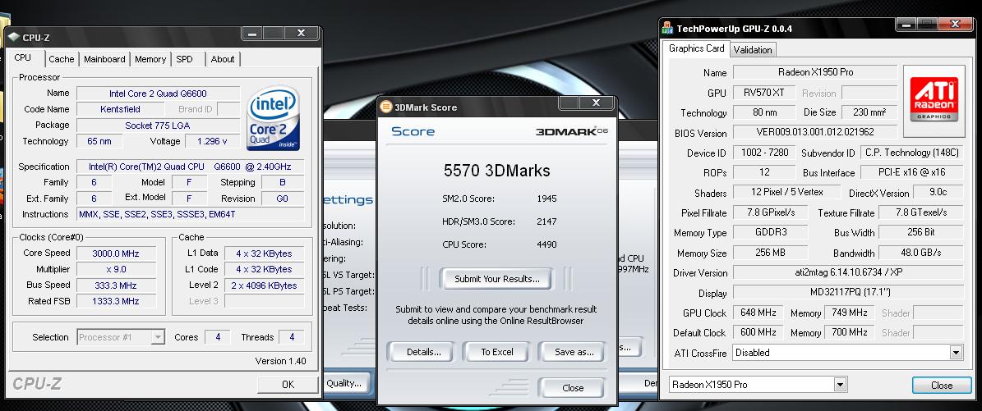This screenshot has height=411, width=982.
Task: Click the Core Speed value 3000.0 MHz
Action: tap(116, 253)
